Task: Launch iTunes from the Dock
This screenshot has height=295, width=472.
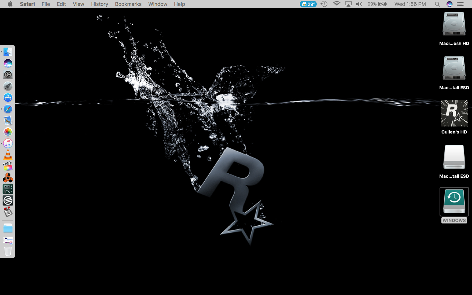Action: click(x=8, y=143)
